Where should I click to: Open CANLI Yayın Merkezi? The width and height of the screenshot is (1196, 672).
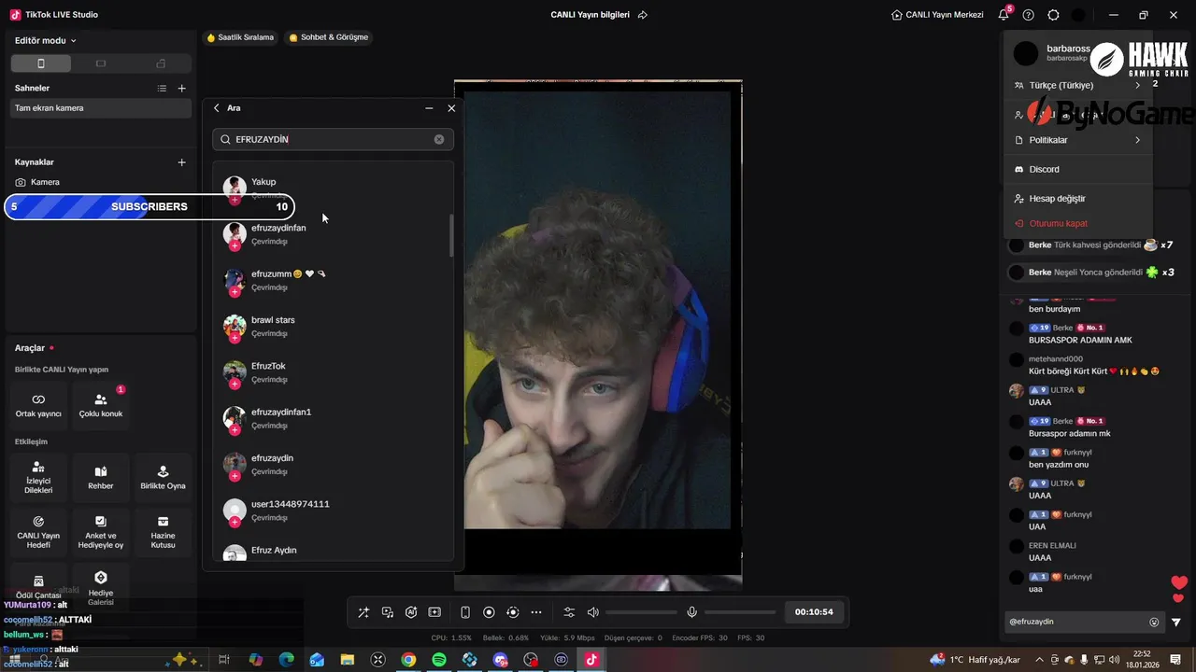[938, 15]
